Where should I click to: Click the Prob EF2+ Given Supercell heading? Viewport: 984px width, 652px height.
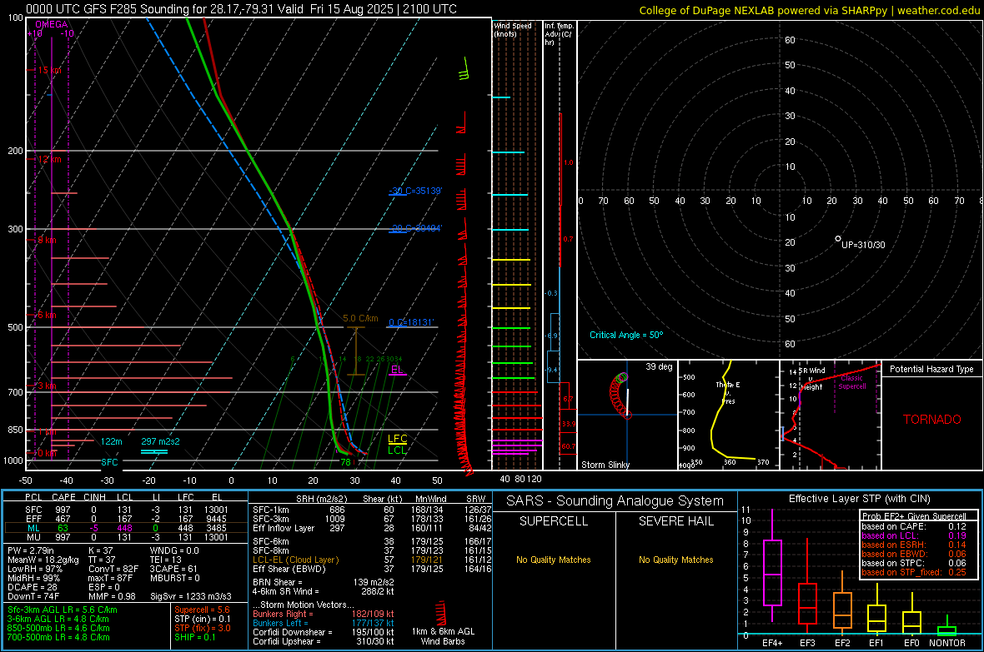(914, 516)
